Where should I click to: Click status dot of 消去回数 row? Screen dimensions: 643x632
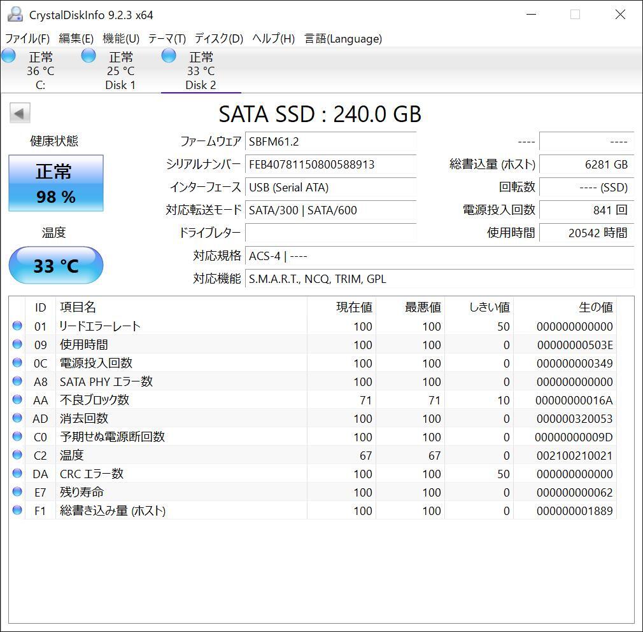point(17,418)
